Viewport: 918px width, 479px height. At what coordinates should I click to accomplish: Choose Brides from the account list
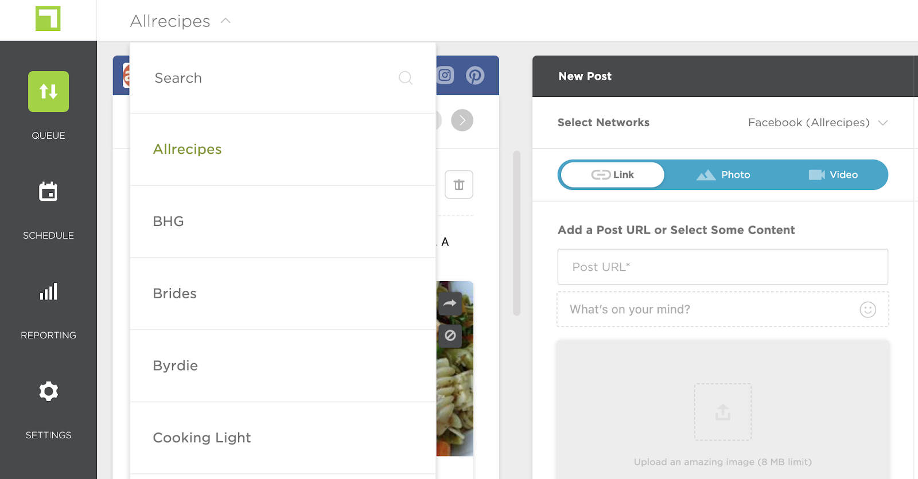click(283, 294)
